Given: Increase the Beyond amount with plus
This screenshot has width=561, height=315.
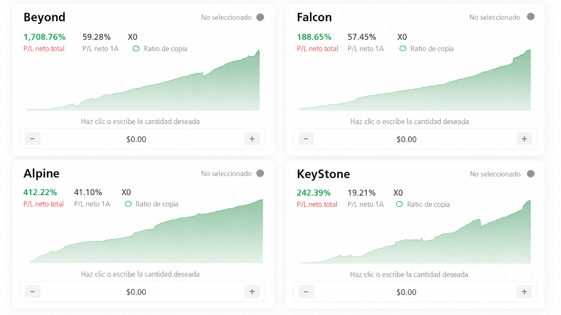Looking at the screenshot, I should 252,139.
